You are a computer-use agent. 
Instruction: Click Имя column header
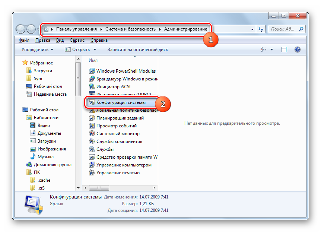pyautogui.click(x=93, y=60)
